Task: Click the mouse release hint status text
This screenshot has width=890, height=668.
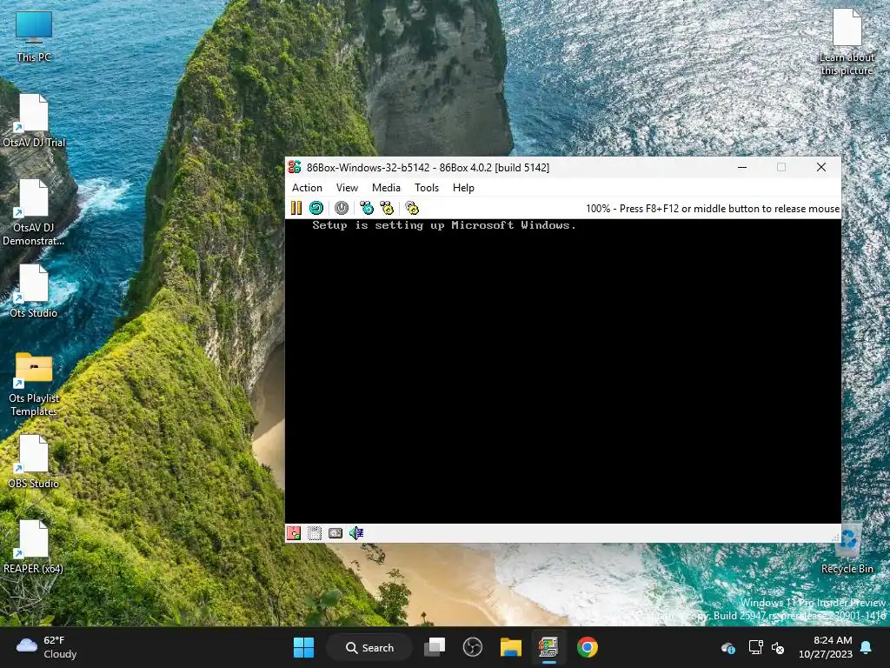Action: pos(713,209)
